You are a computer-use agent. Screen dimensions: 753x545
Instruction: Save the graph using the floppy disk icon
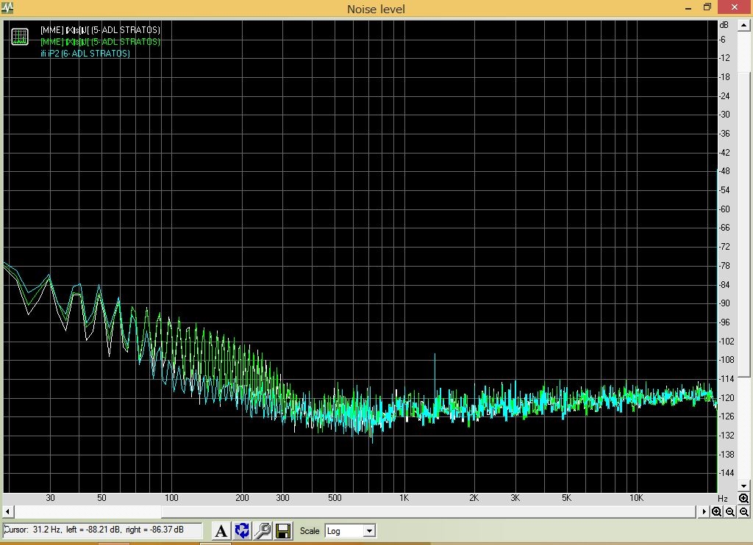click(284, 530)
